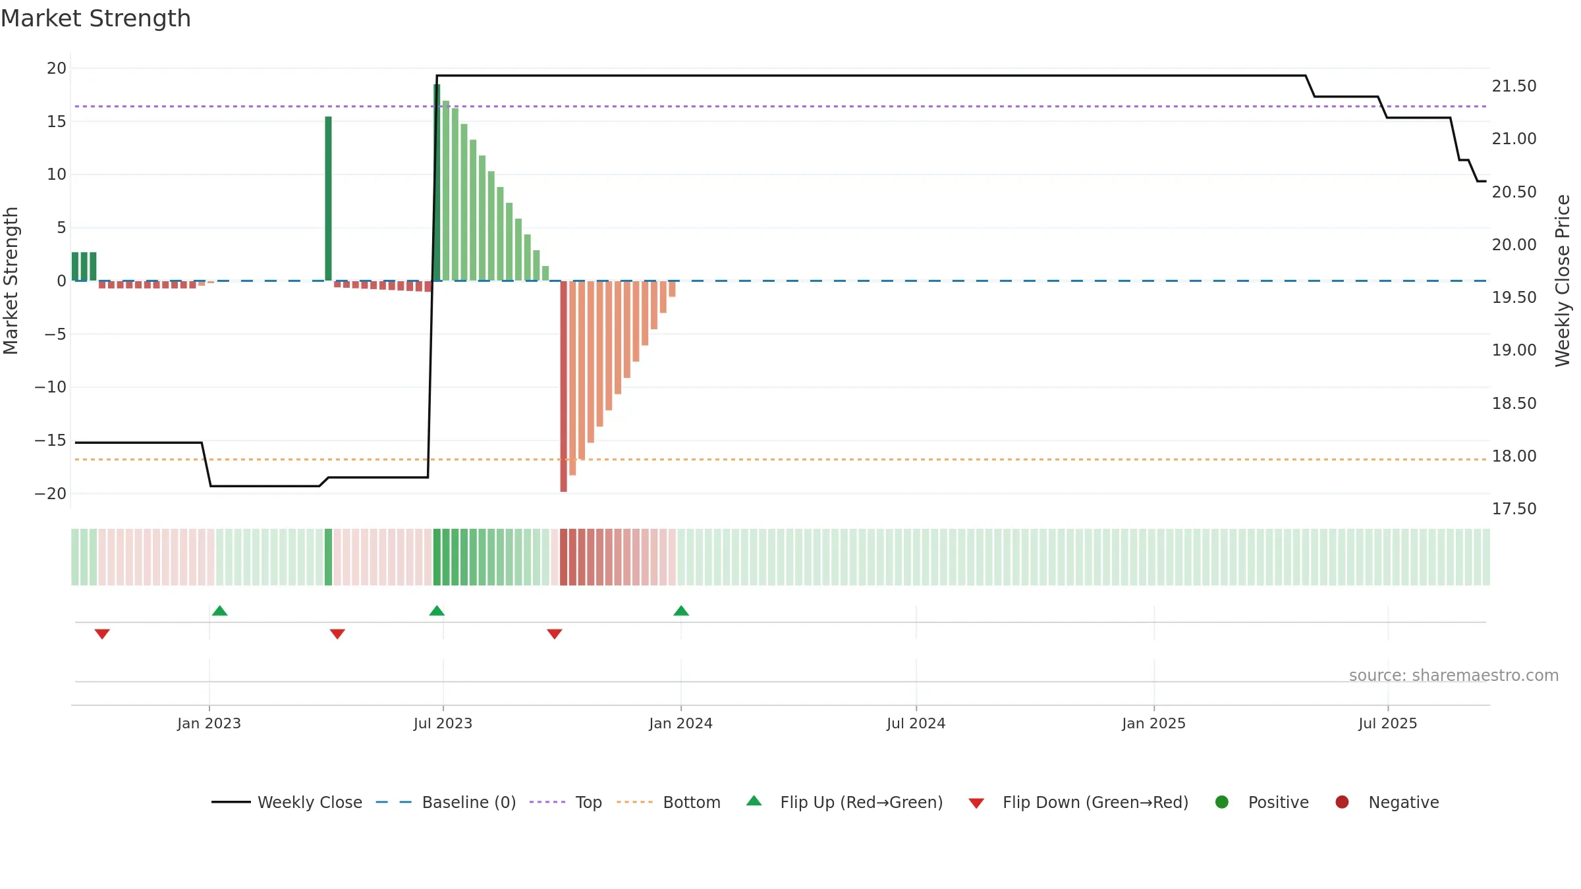Click the Jul 2024 axis label

tap(916, 724)
